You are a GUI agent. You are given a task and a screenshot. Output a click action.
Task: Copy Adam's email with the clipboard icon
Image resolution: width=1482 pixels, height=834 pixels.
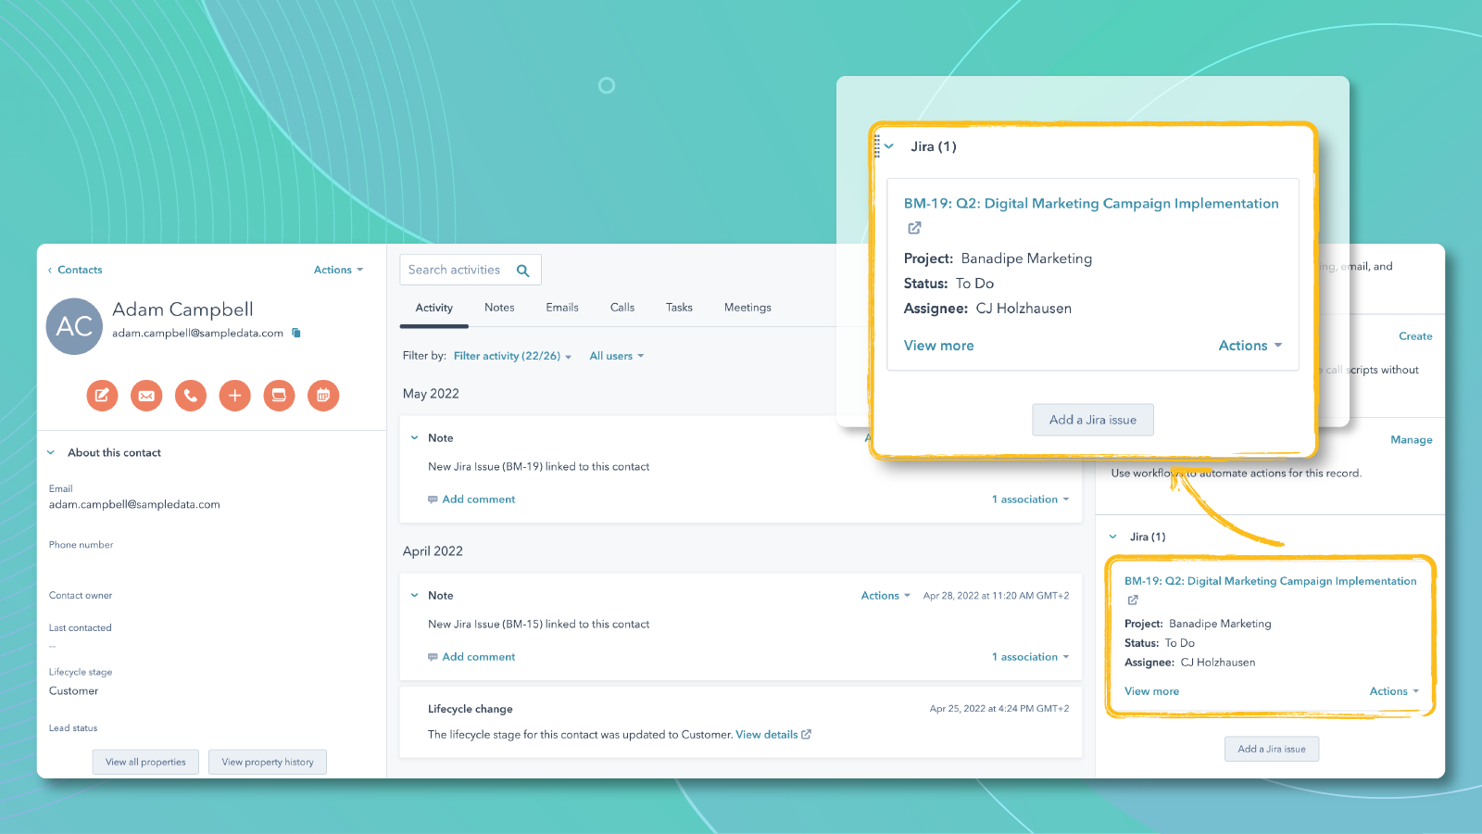click(x=295, y=333)
